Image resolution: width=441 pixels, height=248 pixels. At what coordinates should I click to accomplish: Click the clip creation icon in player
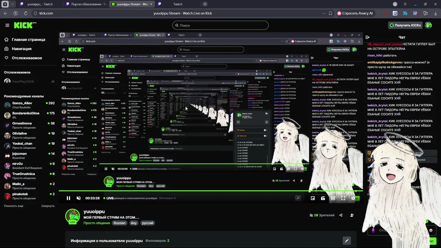[x=323, y=198]
